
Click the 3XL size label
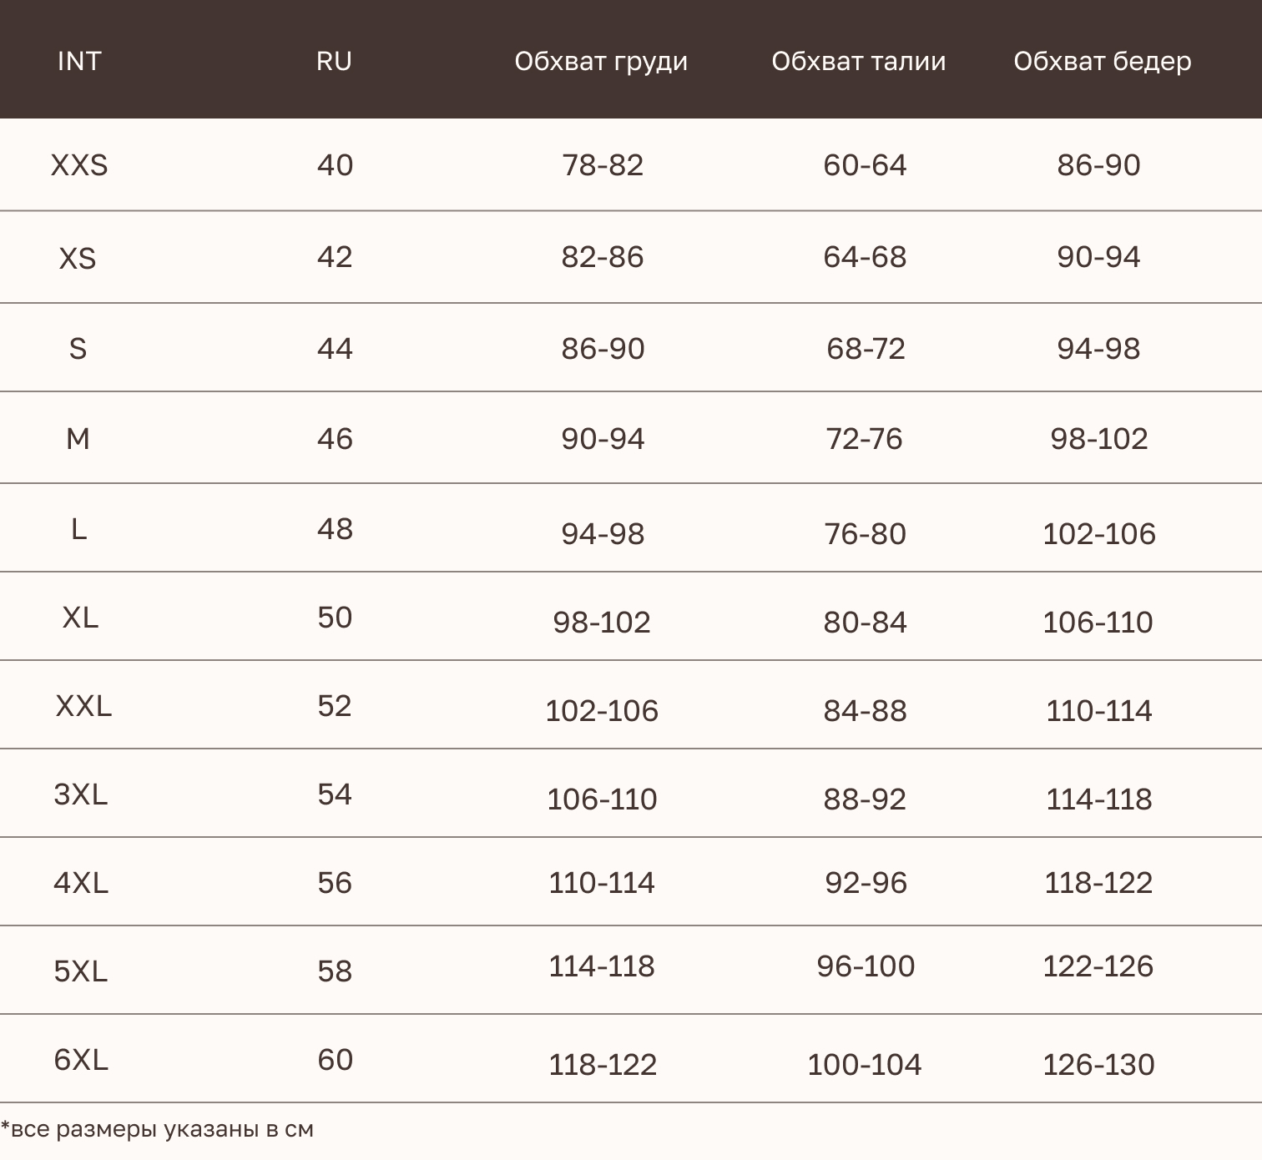coord(81,794)
